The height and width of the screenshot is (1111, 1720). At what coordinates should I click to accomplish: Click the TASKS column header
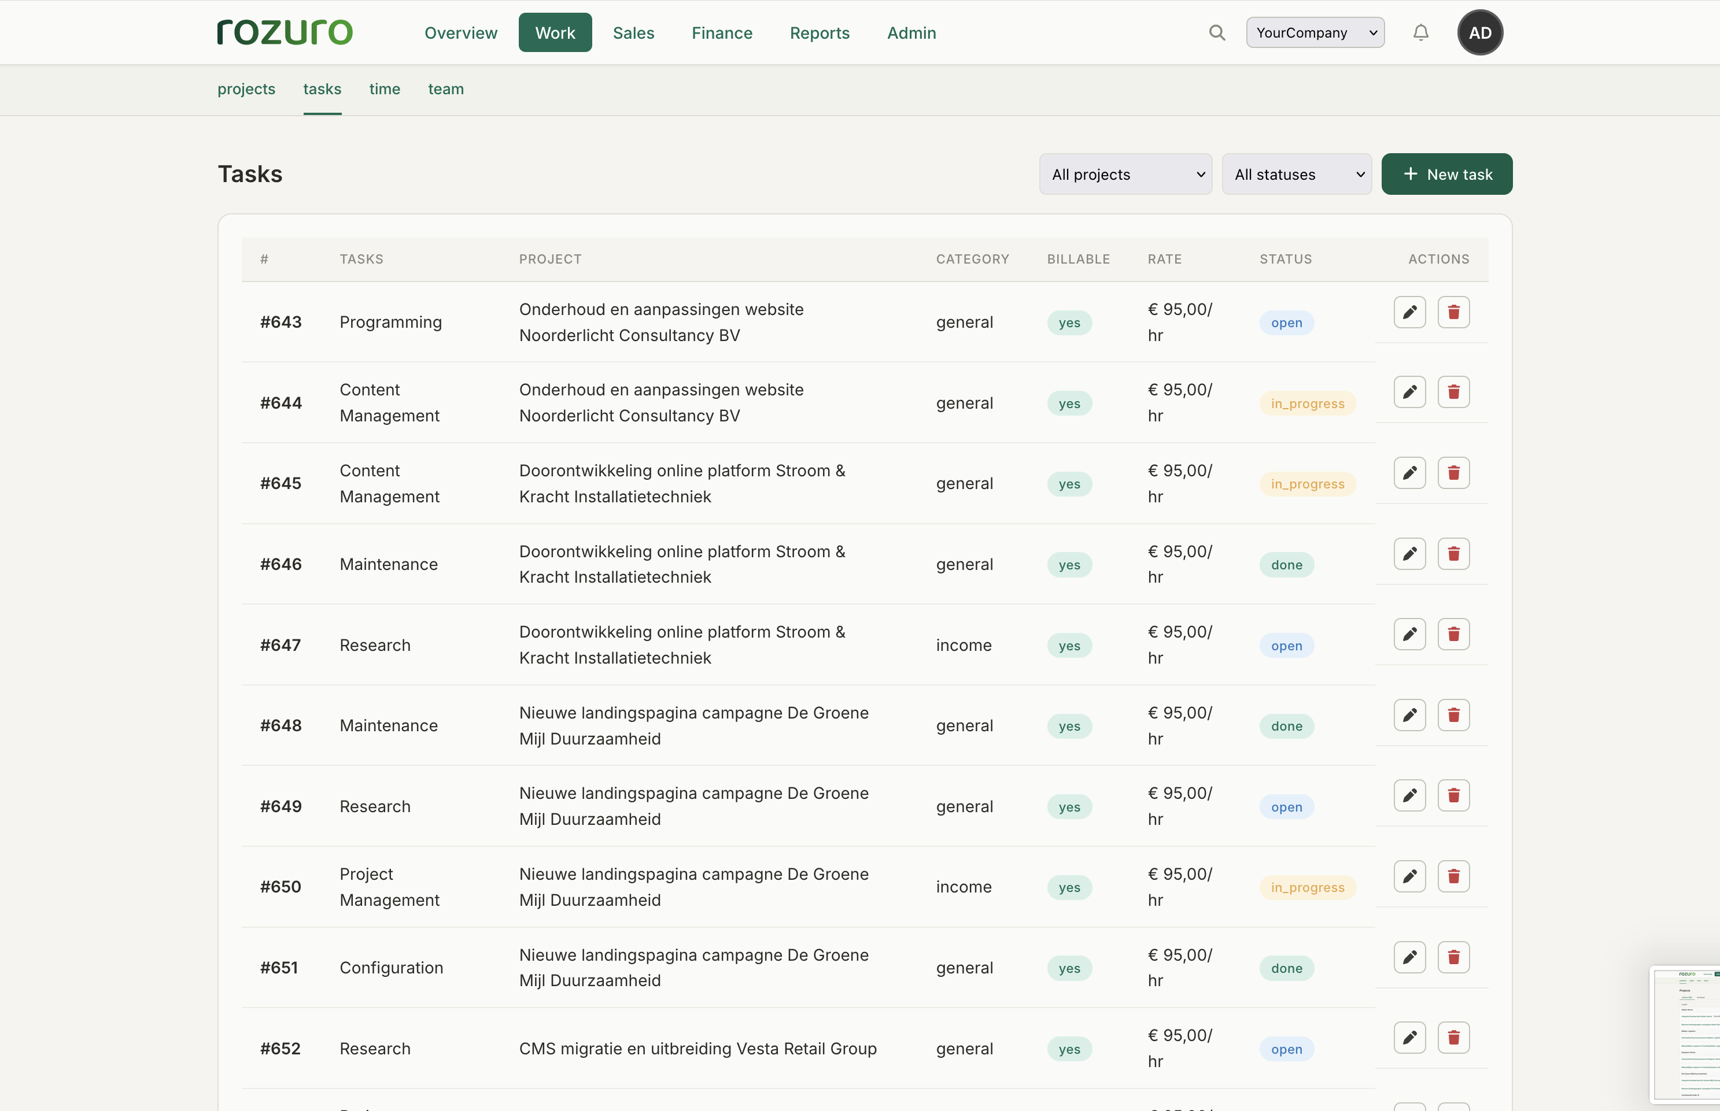361,259
